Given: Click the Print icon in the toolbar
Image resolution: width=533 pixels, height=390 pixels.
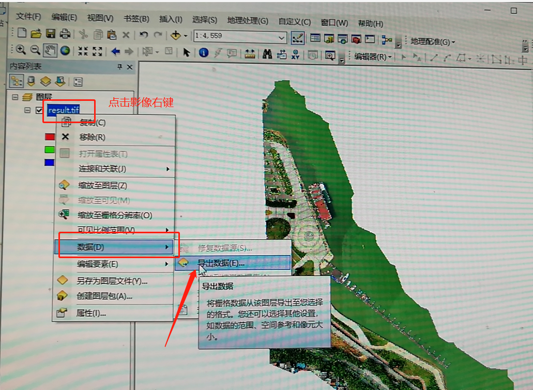Looking at the screenshot, I should pos(65,34).
